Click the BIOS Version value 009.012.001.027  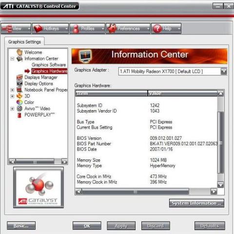click(166, 138)
